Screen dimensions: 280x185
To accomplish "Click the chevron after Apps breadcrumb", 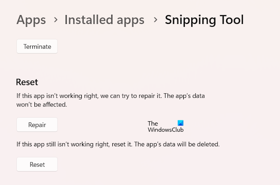I will click(55, 20).
